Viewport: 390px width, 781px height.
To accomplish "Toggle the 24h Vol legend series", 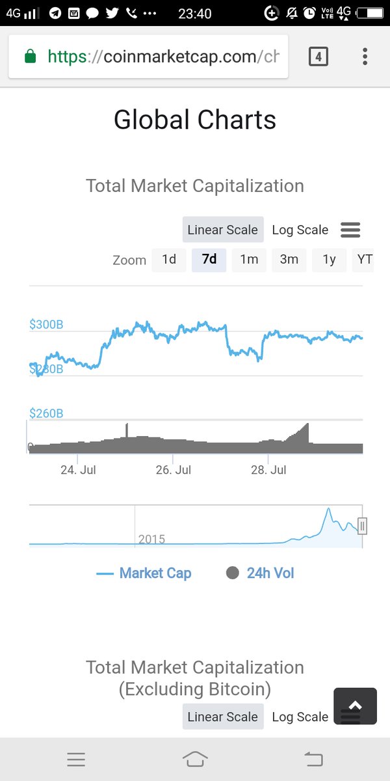I will tap(260, 573).
